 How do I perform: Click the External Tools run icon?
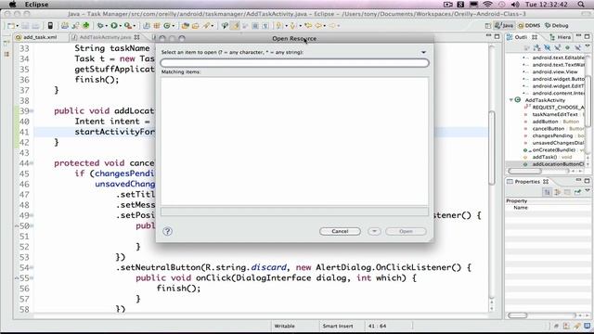pyautogui.click(x=128, y=26)
